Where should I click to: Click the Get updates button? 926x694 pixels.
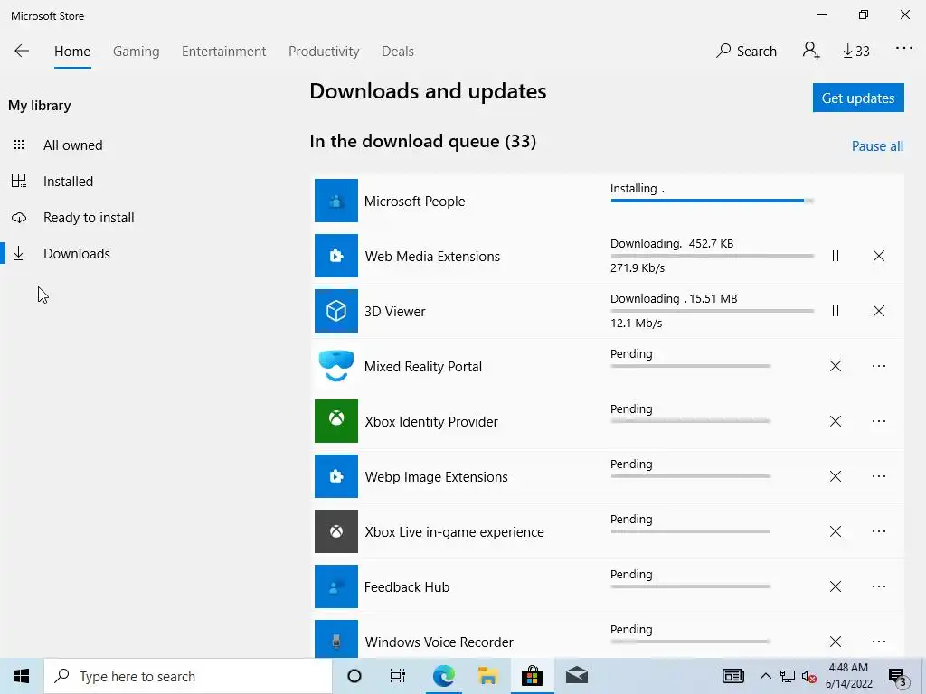click(858, 98)
